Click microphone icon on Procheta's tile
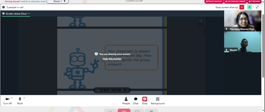265x112 pixels. point(227,29)
